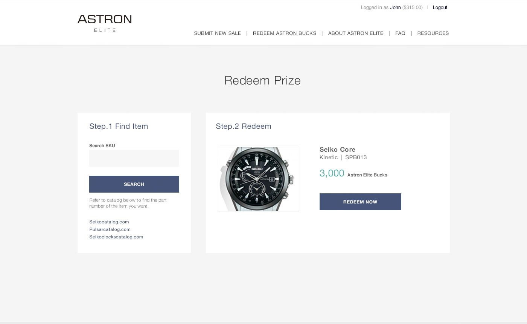Go to Redeem Astron Bucks

click(x=285, y=33)
